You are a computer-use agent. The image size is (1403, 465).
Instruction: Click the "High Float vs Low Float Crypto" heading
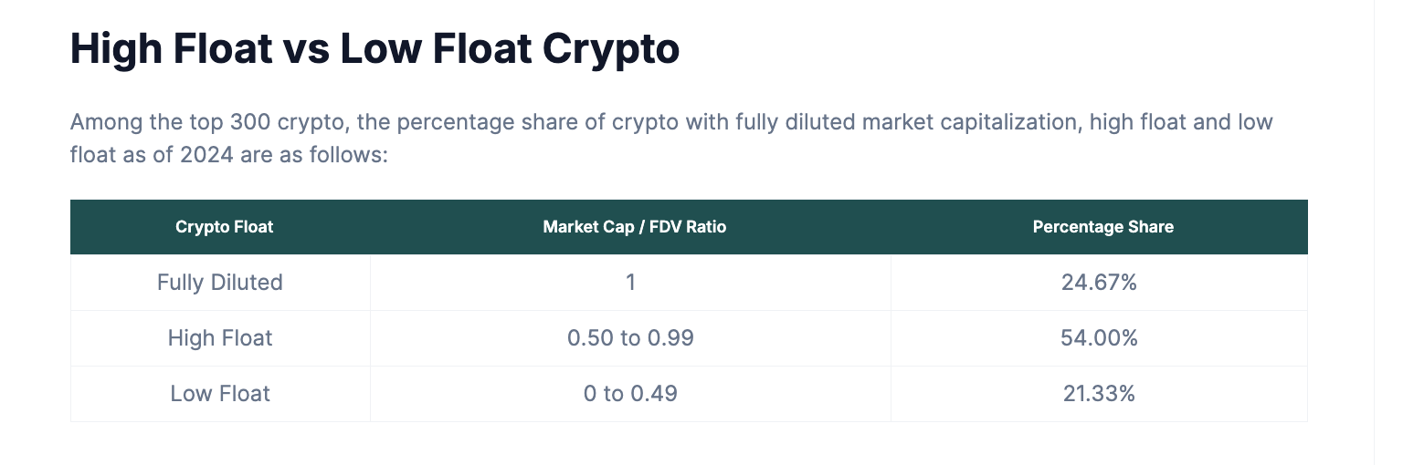(x=374, y=48)
